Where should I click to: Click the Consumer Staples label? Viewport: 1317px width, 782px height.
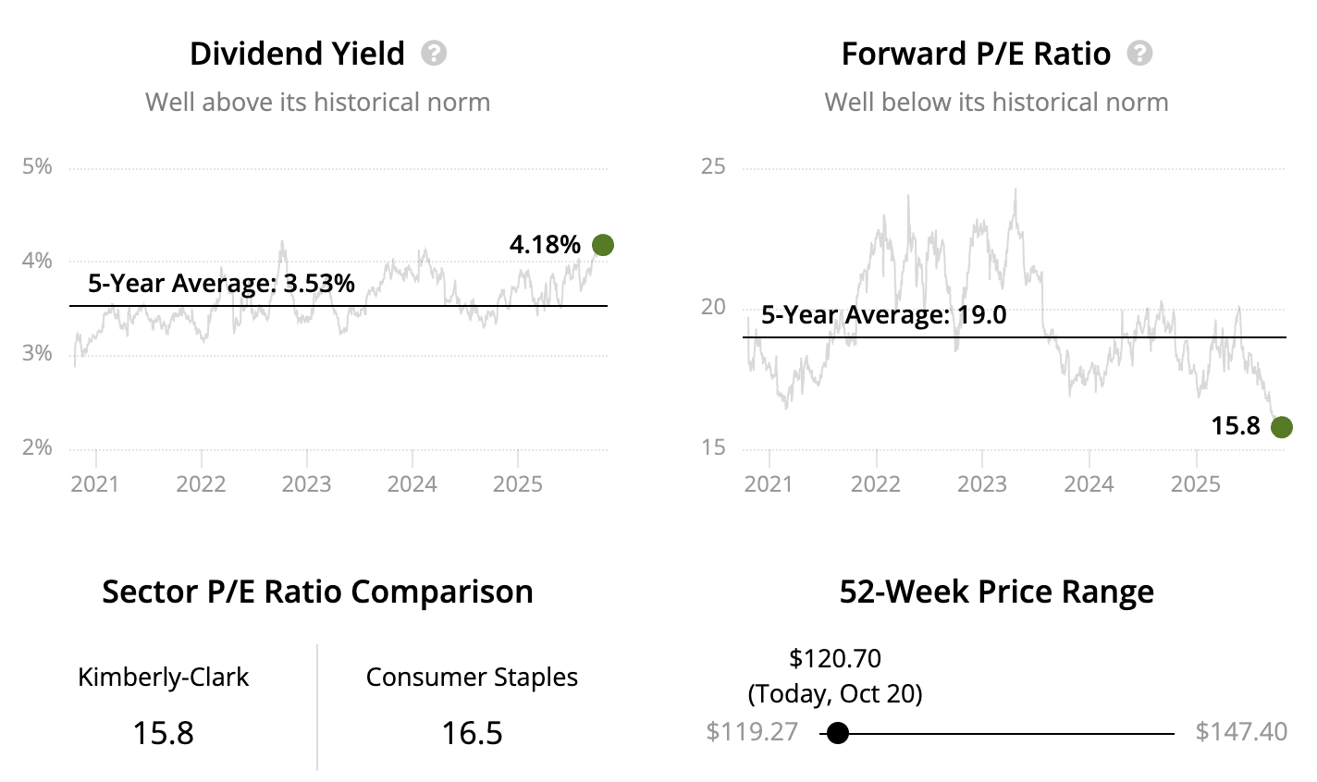point(472,678)
